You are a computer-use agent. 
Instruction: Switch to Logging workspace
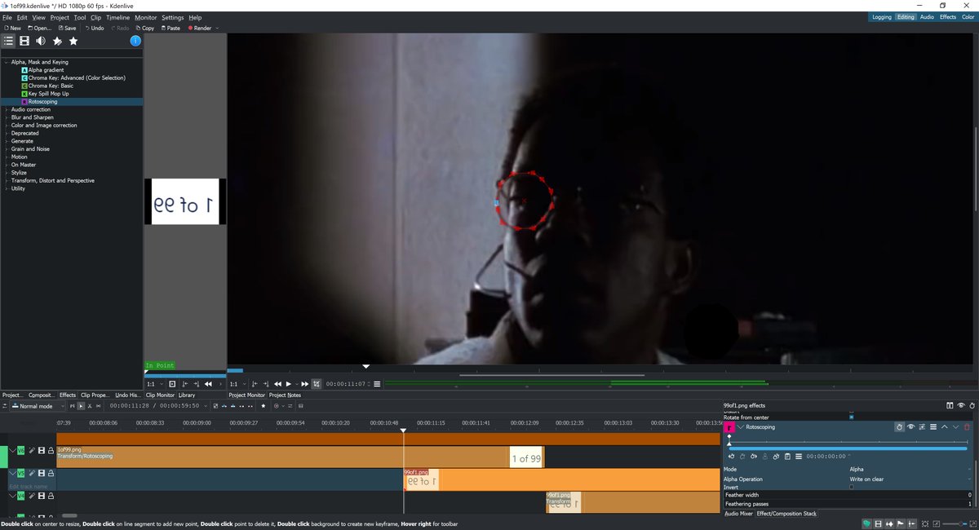pyautogui.click(x=882, y=17)
